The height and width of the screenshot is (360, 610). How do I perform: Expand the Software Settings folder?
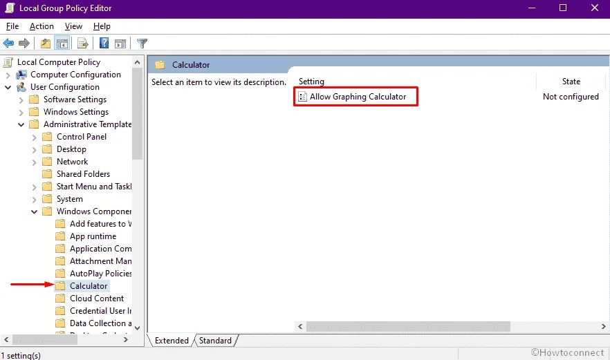[21, 100]
